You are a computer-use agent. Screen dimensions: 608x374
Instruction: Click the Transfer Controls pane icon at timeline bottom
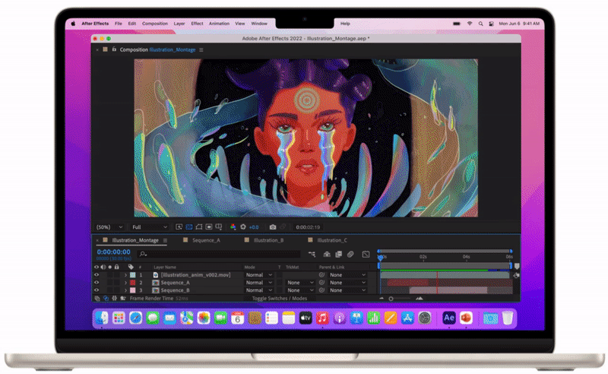pyautogui.click(x=106, y=298)
